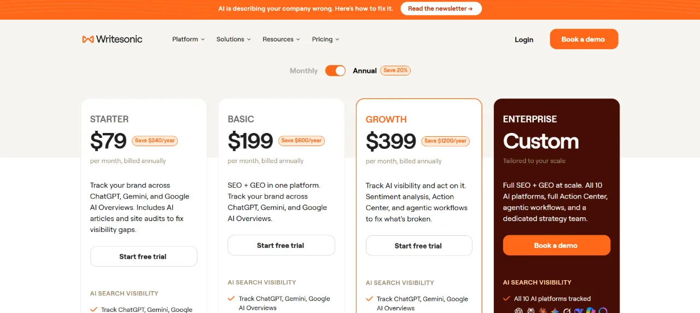Click the Login link in header
Screen dimensions: 700x313
coord(524,39)
